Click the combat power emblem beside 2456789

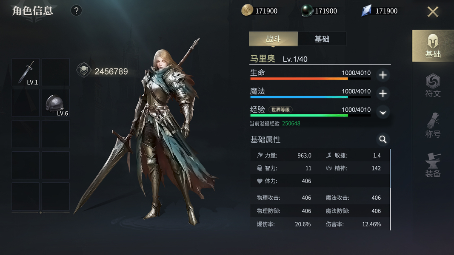click(83, 70)
